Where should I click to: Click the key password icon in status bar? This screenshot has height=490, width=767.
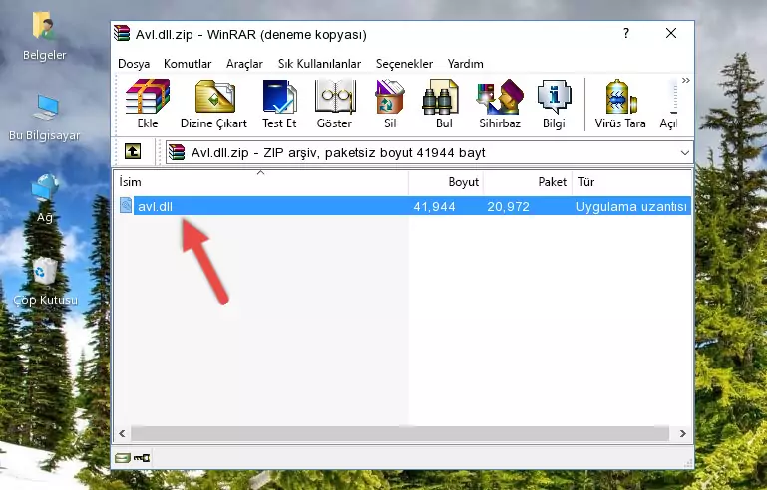click(x=142, y=458)
